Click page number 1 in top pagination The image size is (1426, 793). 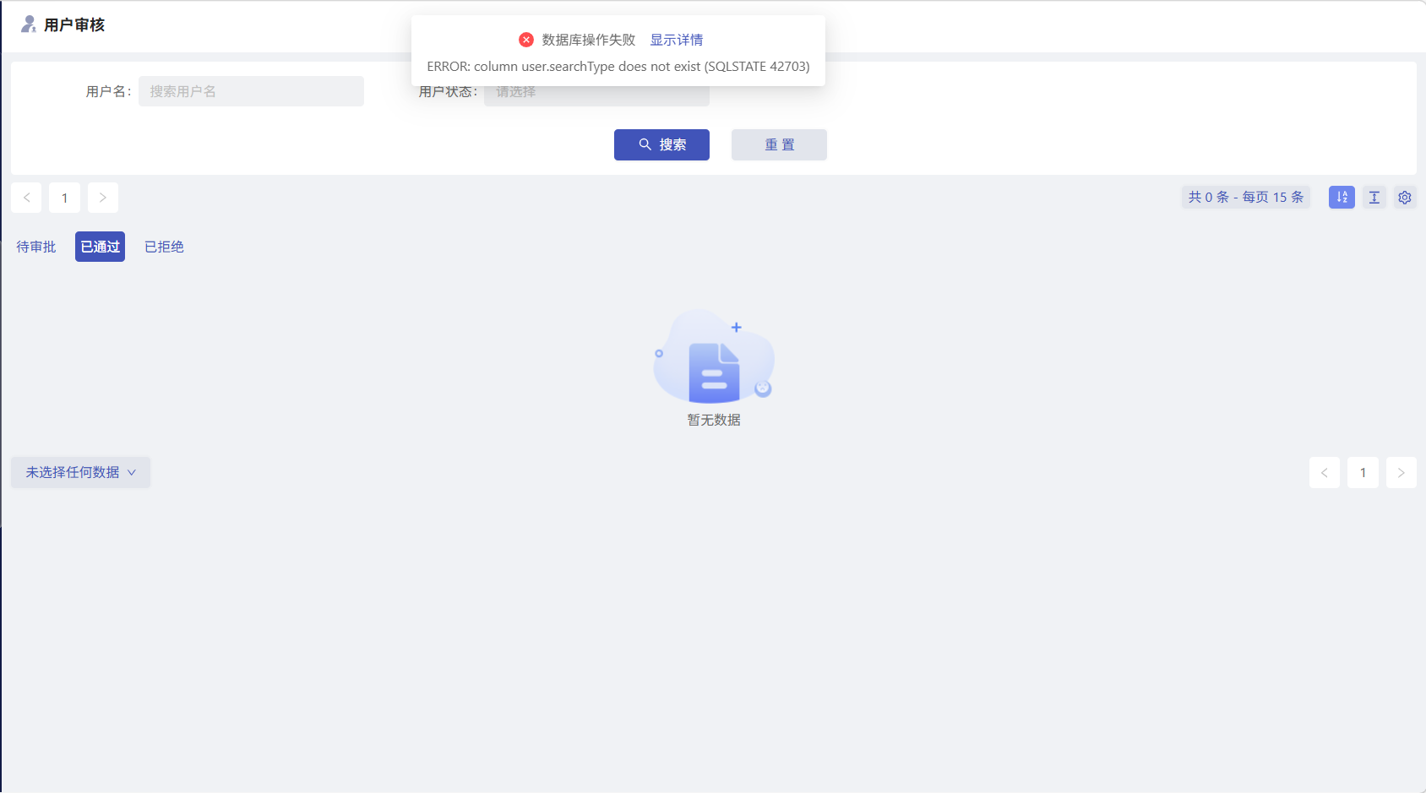click(64, 197)
